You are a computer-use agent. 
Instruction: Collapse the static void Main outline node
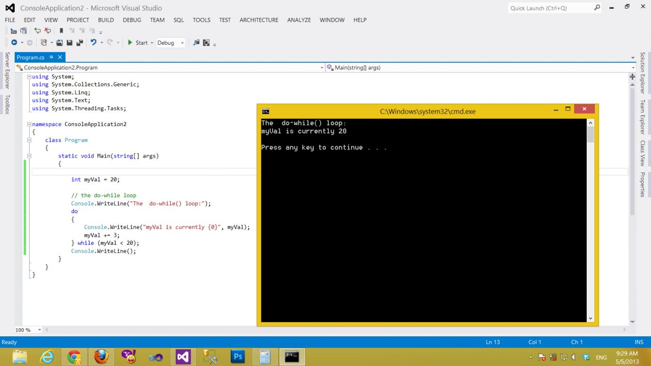[x=29, y=156]
